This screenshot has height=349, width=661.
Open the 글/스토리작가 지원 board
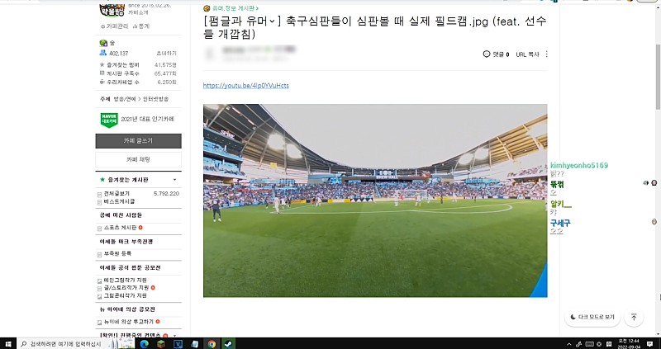pos(126,288)
